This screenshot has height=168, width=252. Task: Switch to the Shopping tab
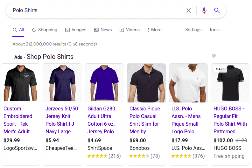point(45,30)
